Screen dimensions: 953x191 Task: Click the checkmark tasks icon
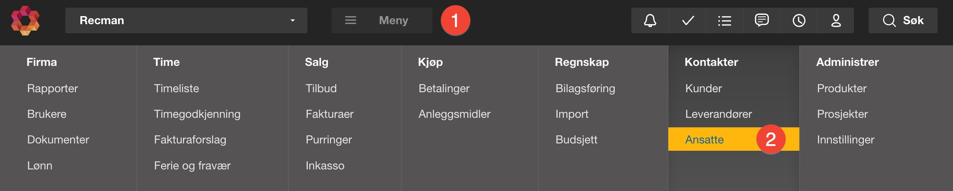[x=687, y=20]
